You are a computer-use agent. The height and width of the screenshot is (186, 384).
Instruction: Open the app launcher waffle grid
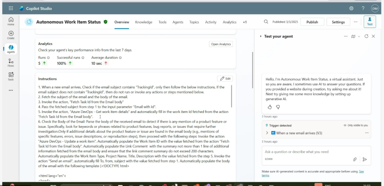11,9
